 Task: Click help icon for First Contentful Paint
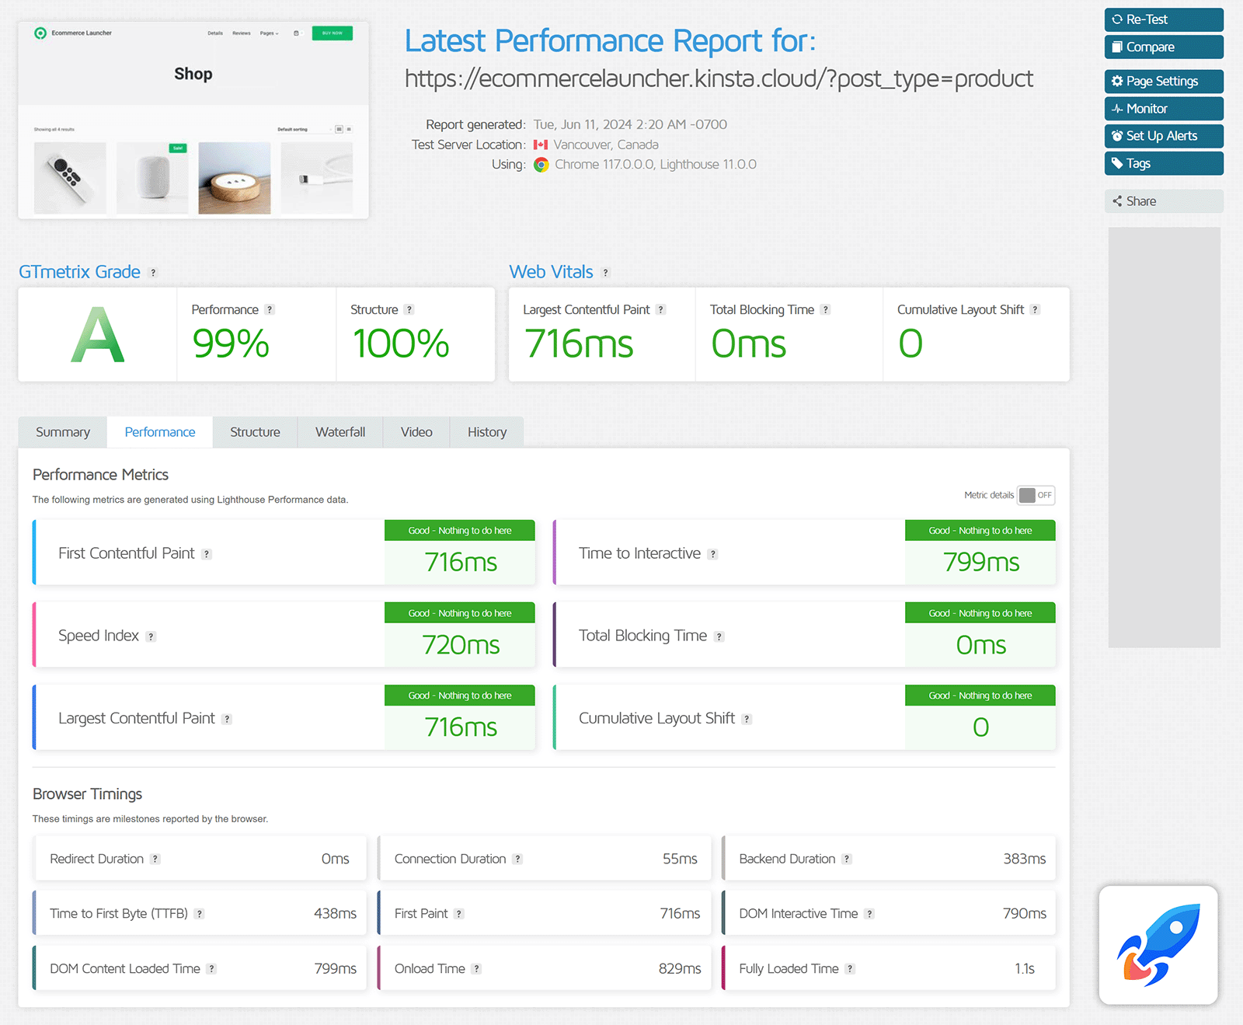click(207, 554)
